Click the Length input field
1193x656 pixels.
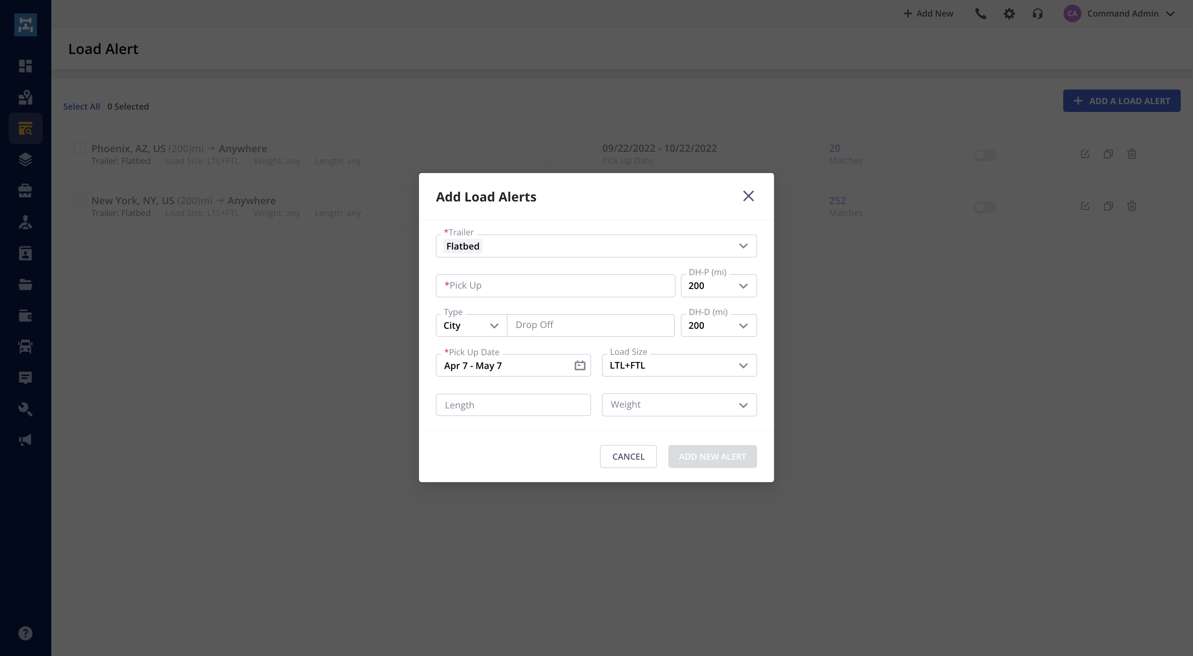[x=513, y=405]
